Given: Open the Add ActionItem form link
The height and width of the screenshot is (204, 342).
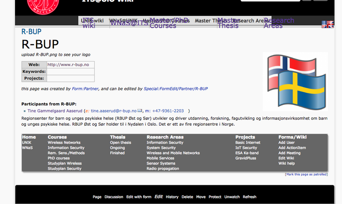Looking at the screenshot, I should (292, 148).
